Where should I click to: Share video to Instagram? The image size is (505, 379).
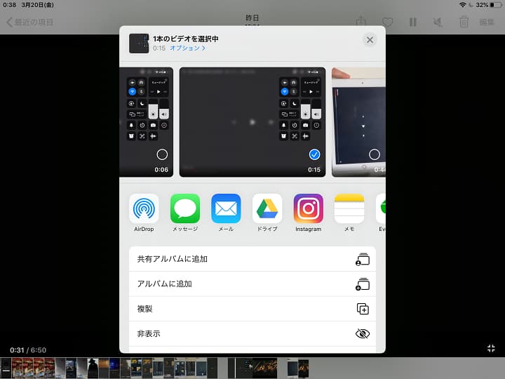pos(308,208)
